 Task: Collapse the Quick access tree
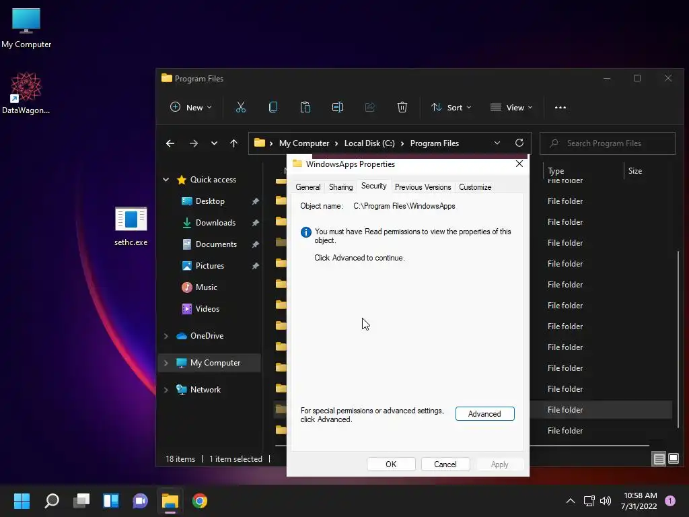pyautogui.click(x=166, y=179)
